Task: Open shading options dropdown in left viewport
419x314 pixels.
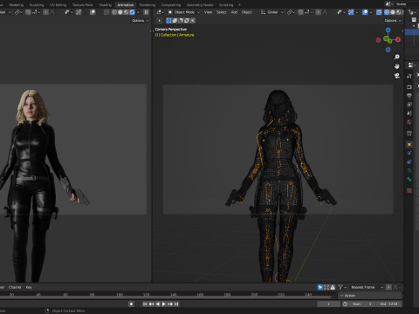Action: [138, 12]
